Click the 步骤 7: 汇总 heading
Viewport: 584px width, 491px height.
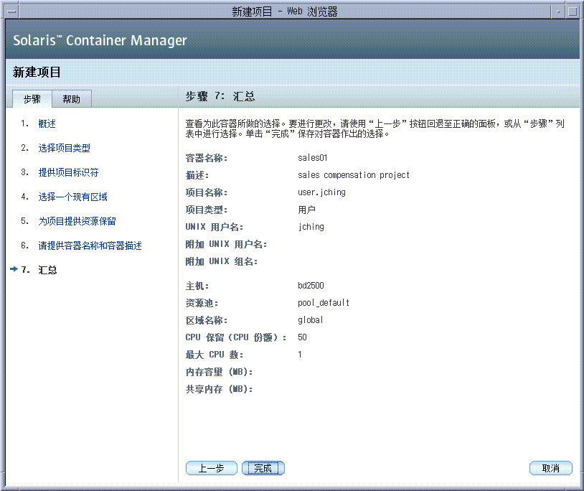click(x=220, y=96)
